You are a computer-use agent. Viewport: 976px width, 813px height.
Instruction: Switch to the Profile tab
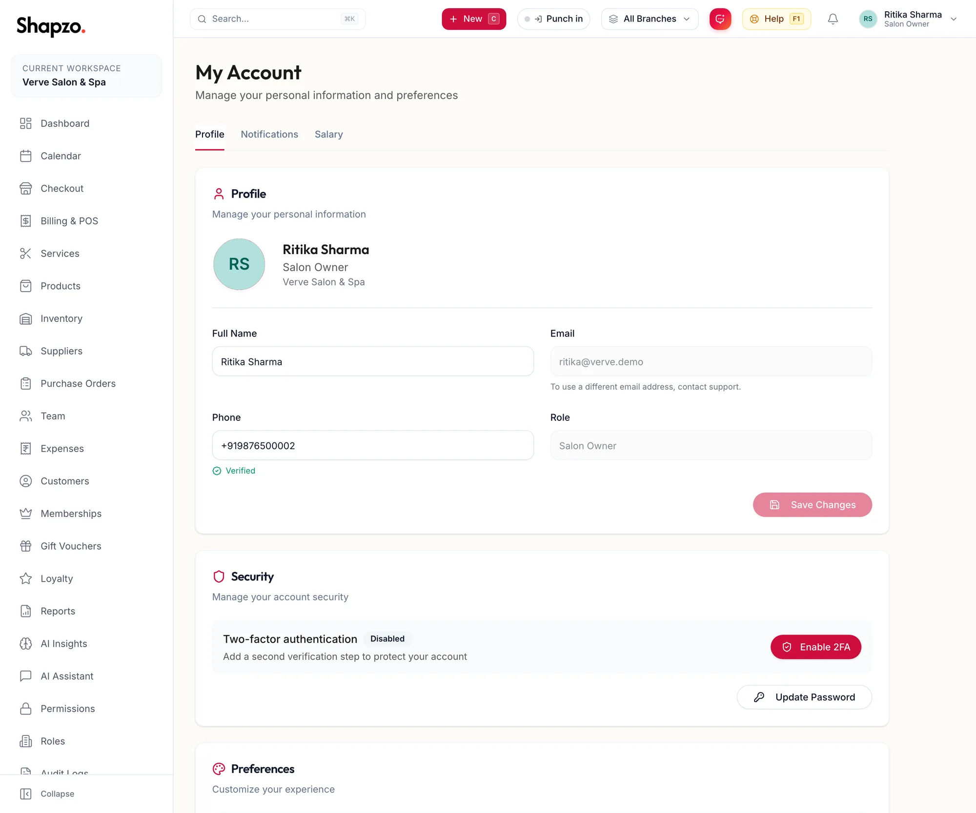pyautogui.click(x=210, y=135)
